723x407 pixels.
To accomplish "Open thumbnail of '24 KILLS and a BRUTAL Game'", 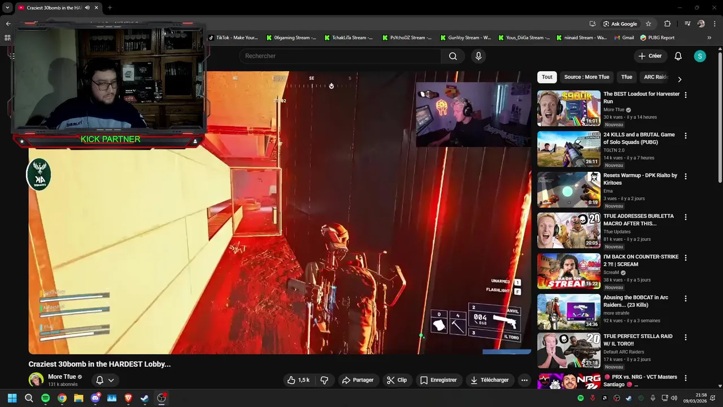I will click(569, 149).
